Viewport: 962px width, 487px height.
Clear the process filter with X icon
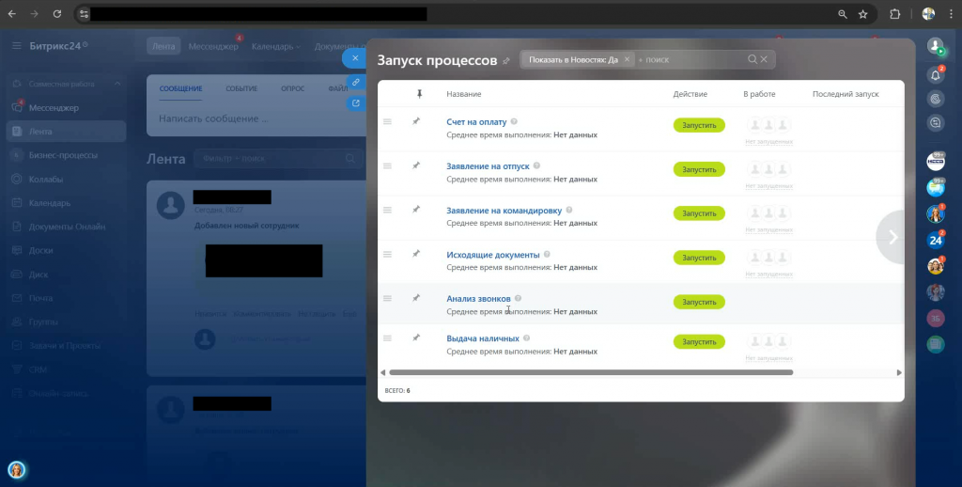(x=764, y=59)
